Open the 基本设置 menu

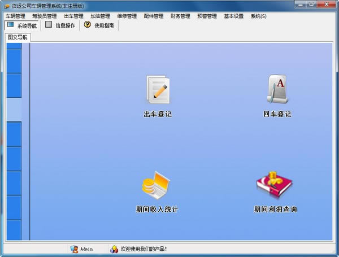pos(234,16)
